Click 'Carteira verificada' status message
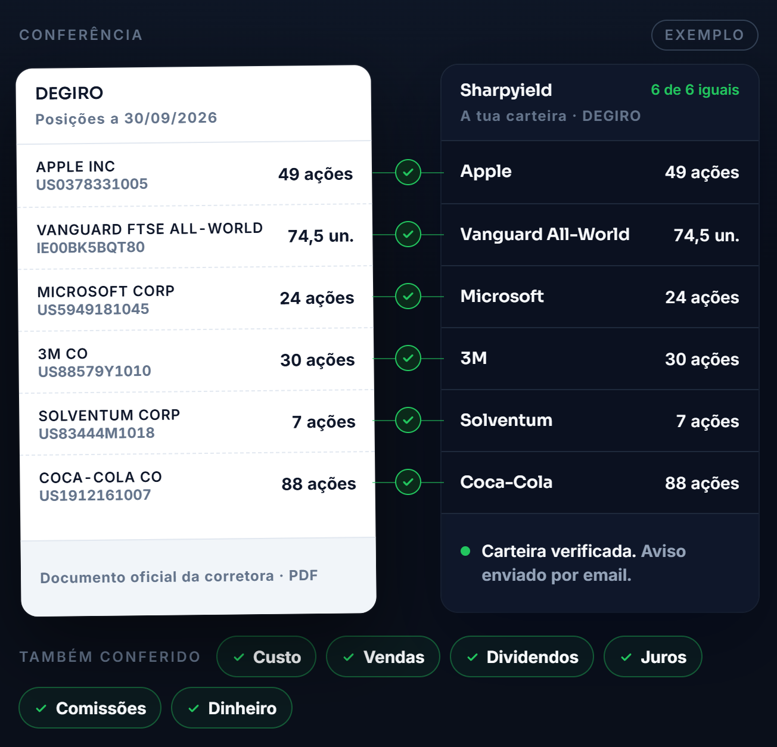This screenshot has width=777, height=747. click(x=559, y=551)
